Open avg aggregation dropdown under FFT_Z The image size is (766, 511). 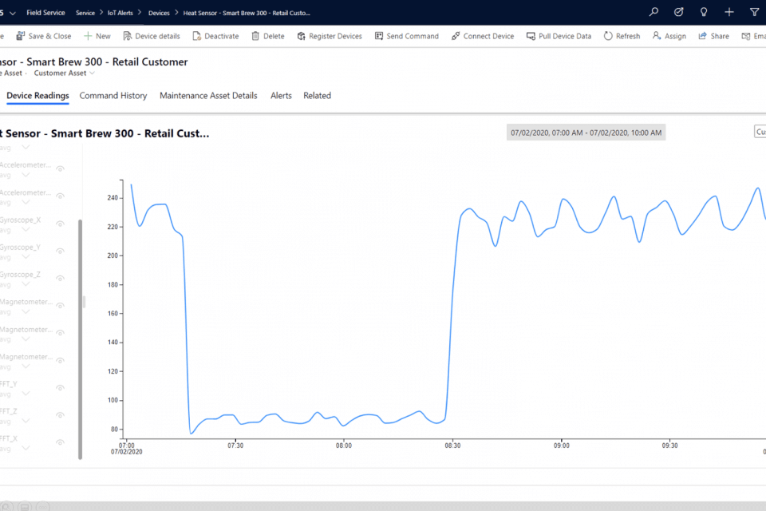[26, 422]
